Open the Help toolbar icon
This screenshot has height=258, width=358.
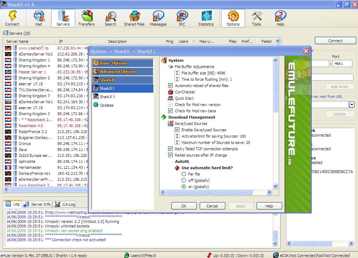[x=280, y=18]
